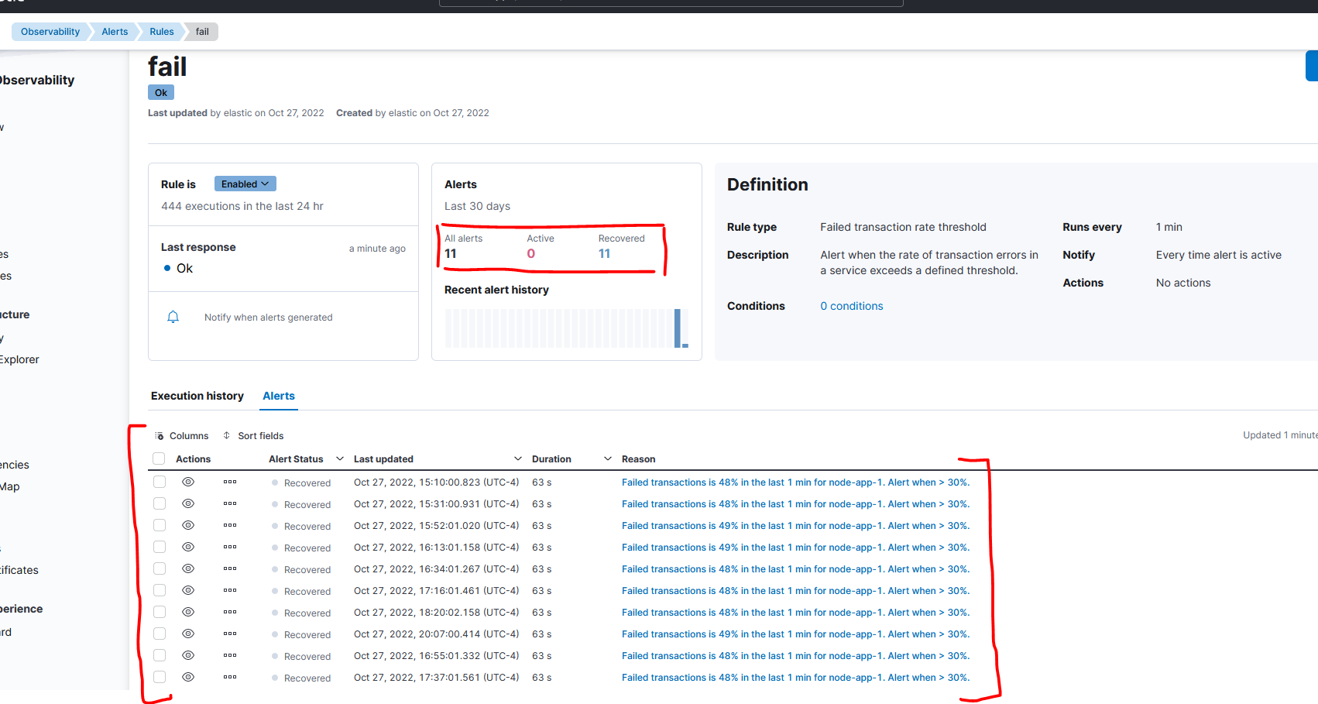1318x704 pixels.
Task: Open more actions for the 16:55:01.332 alert
Action: point(230,655)
